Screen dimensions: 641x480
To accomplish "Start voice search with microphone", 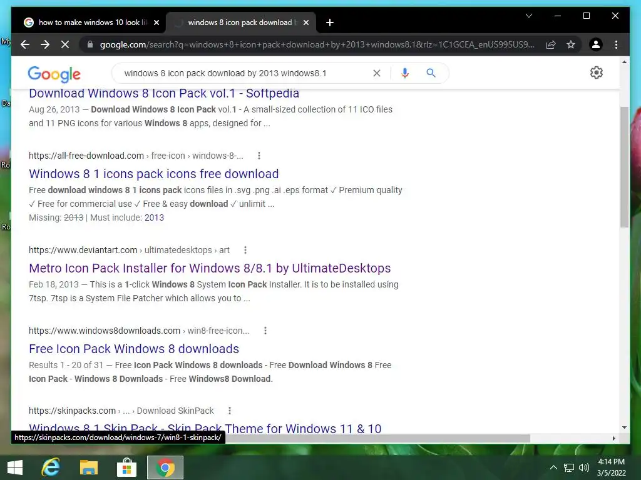I will pos(405,73).
